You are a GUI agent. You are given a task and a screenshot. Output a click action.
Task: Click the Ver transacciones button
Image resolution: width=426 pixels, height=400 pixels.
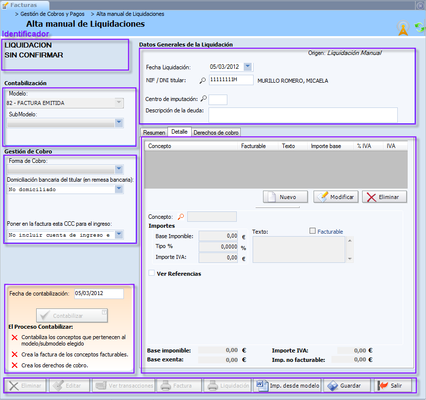coord(124,386)
